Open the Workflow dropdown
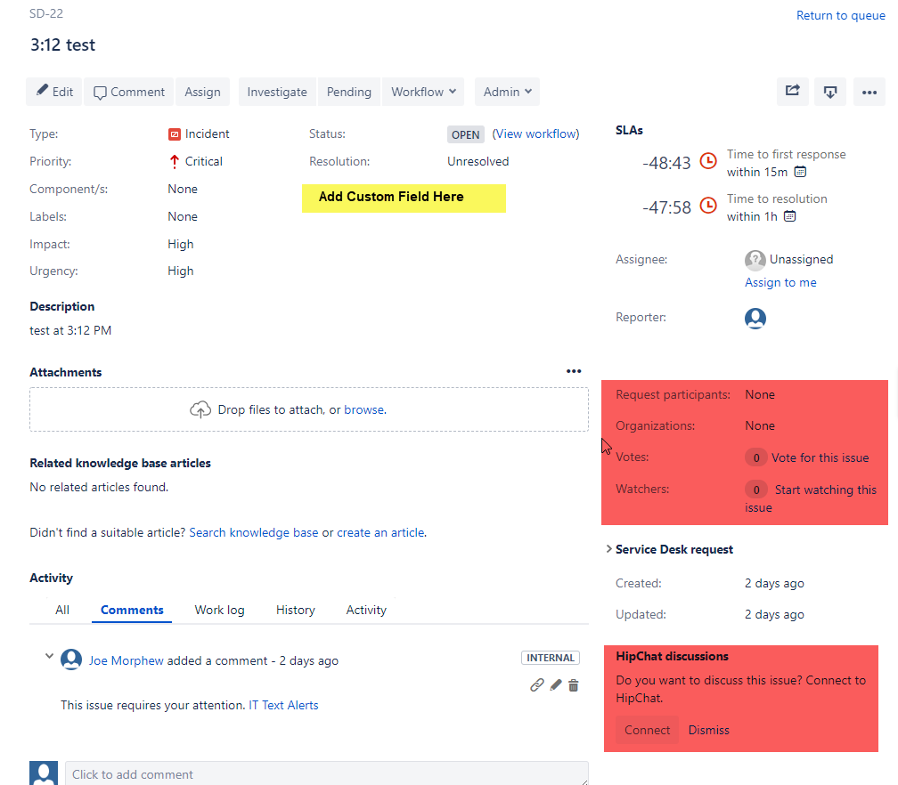Screen dimensions: 898x785 point(422,92)
